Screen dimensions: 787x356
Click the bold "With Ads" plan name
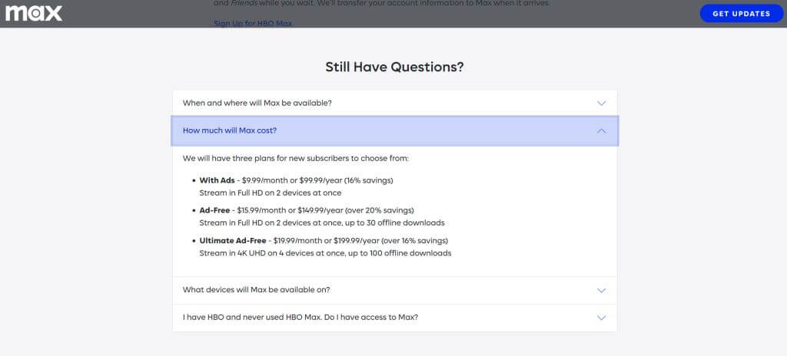click(x=217, y=180)
